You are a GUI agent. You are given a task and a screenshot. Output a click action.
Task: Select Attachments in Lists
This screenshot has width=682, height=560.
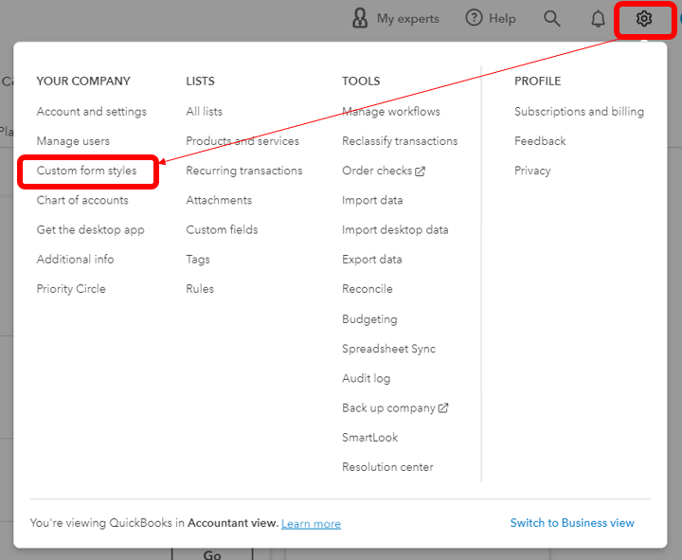(219, 200)
